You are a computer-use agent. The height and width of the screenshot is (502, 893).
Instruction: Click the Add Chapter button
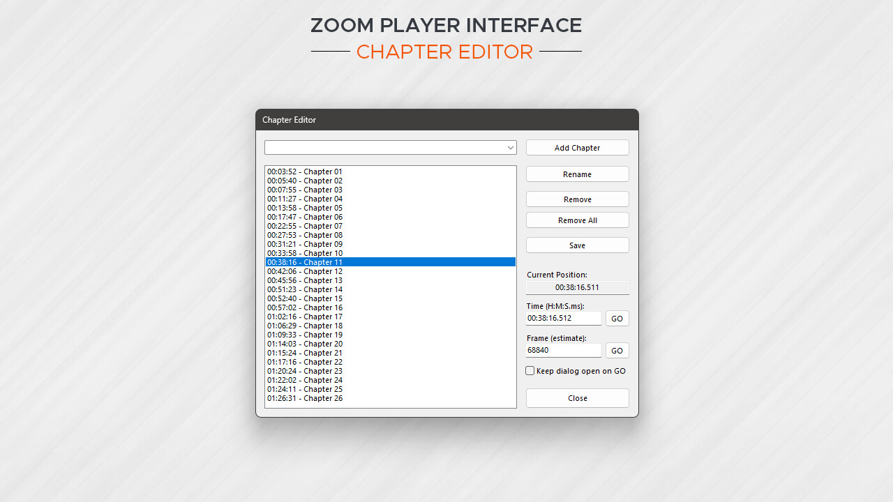[577, 148]
